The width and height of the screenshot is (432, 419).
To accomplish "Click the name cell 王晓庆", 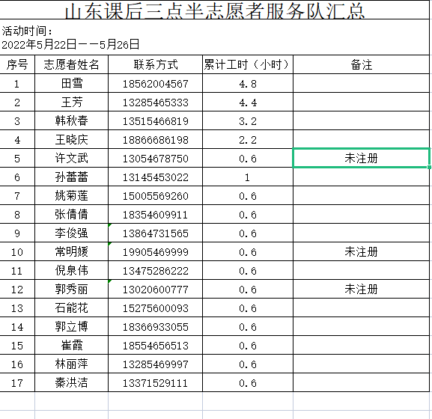I will [72, 140].
